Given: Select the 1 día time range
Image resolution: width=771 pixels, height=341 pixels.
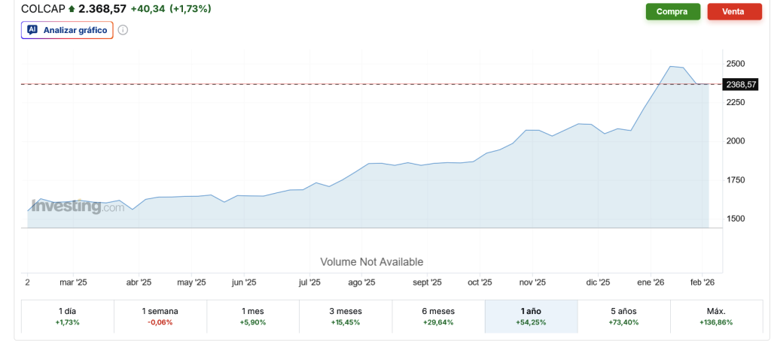Looking at the screenshot, I should pyautogui.click(x=67, y=316).
